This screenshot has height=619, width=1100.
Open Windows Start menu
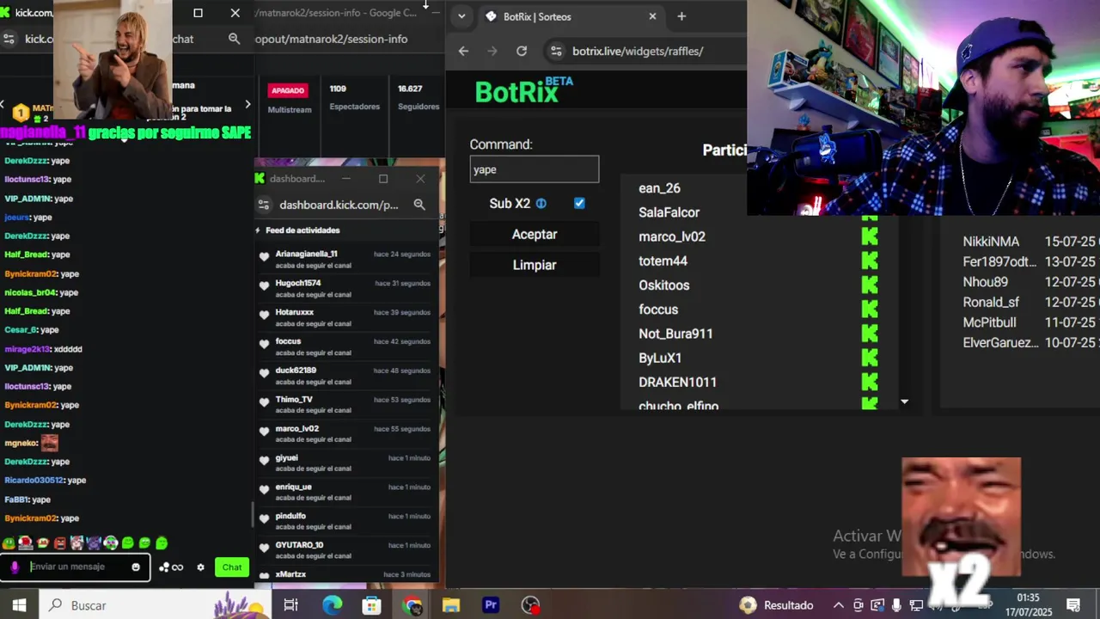(18, 605)
